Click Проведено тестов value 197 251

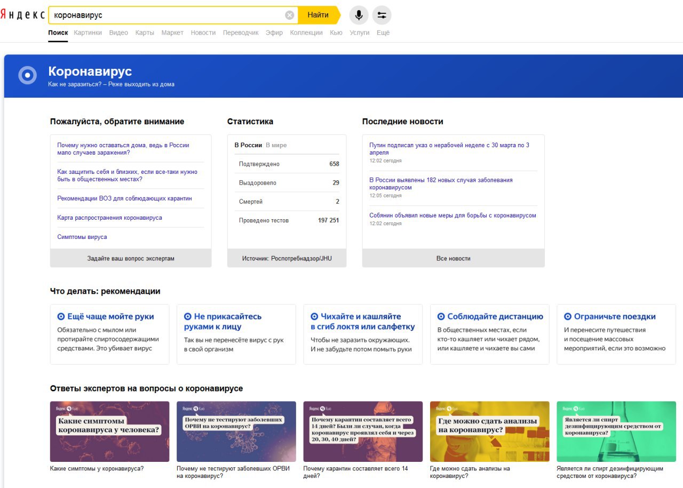pyautogui.click(x=328, y=220)
